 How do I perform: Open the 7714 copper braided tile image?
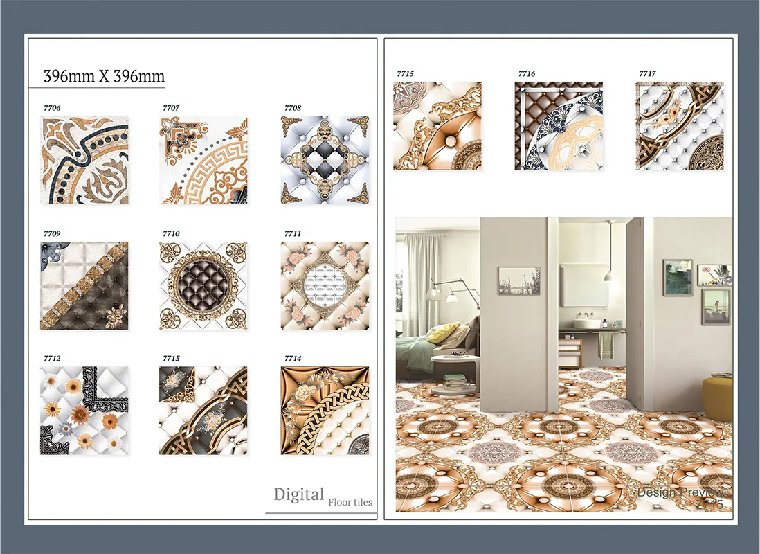(x=325, y=411)
